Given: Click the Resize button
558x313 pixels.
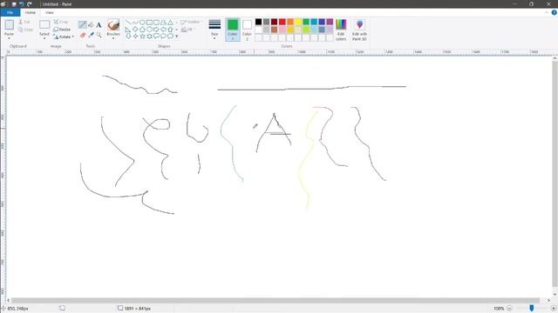Looking at the screenshot, I should [62, 30].
